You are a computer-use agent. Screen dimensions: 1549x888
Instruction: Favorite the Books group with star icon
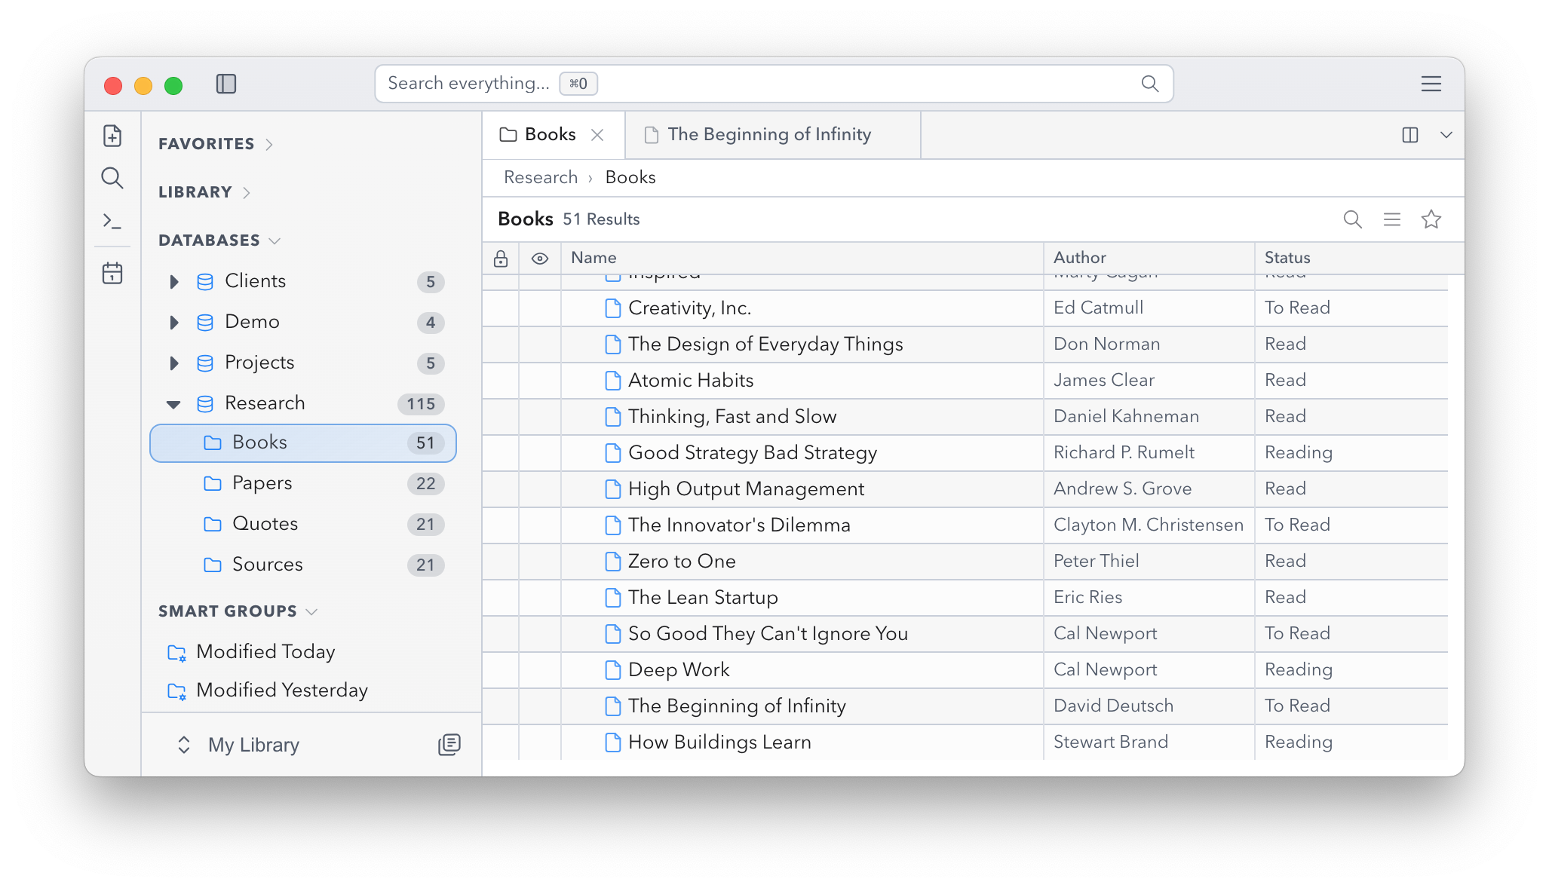pos(1431,219)
